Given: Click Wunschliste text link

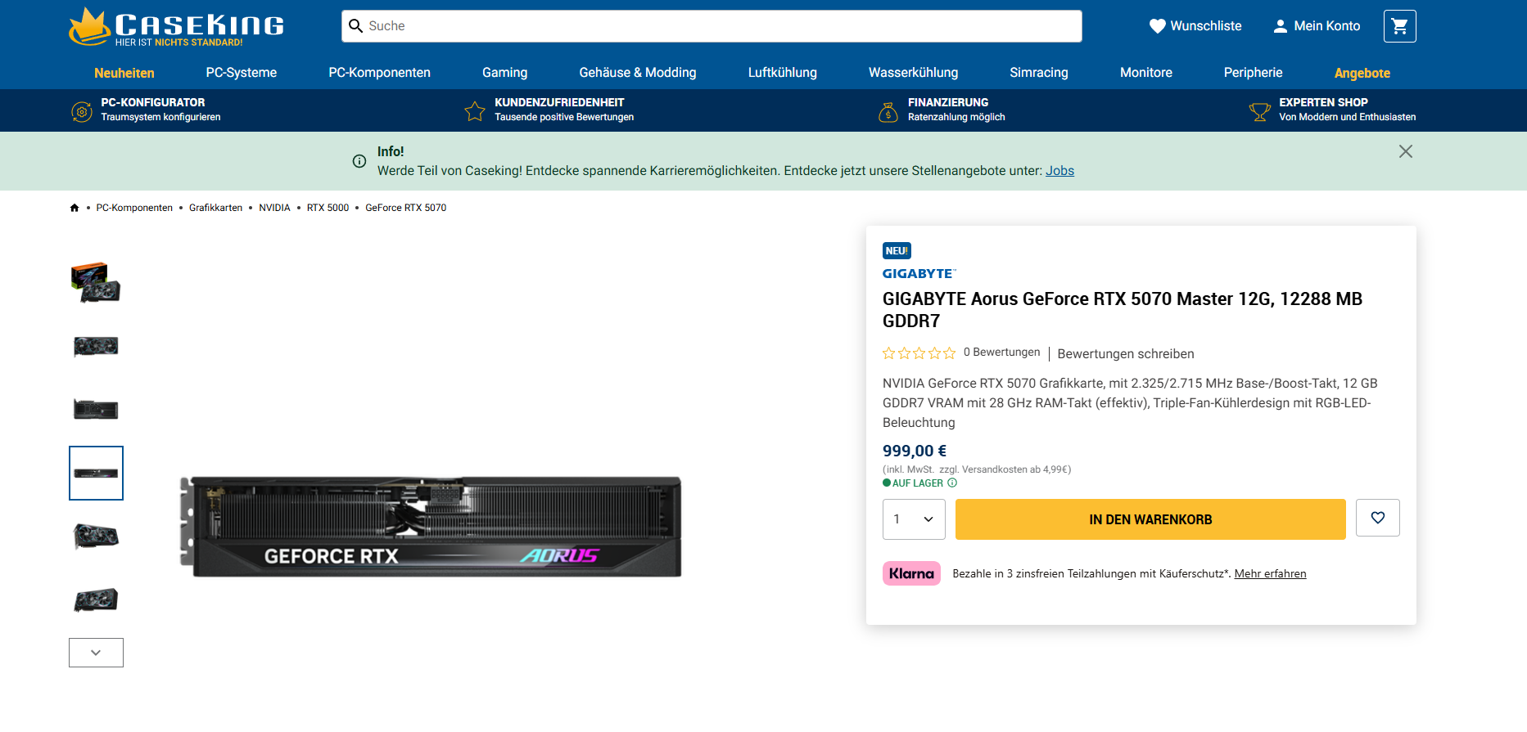Looking at the screenshot, I should [x=1206, y=26].
